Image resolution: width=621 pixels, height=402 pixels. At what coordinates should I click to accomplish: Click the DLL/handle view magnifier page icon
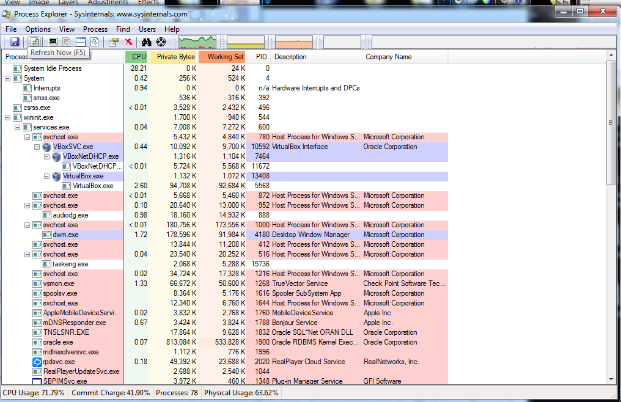click(94, 42)
